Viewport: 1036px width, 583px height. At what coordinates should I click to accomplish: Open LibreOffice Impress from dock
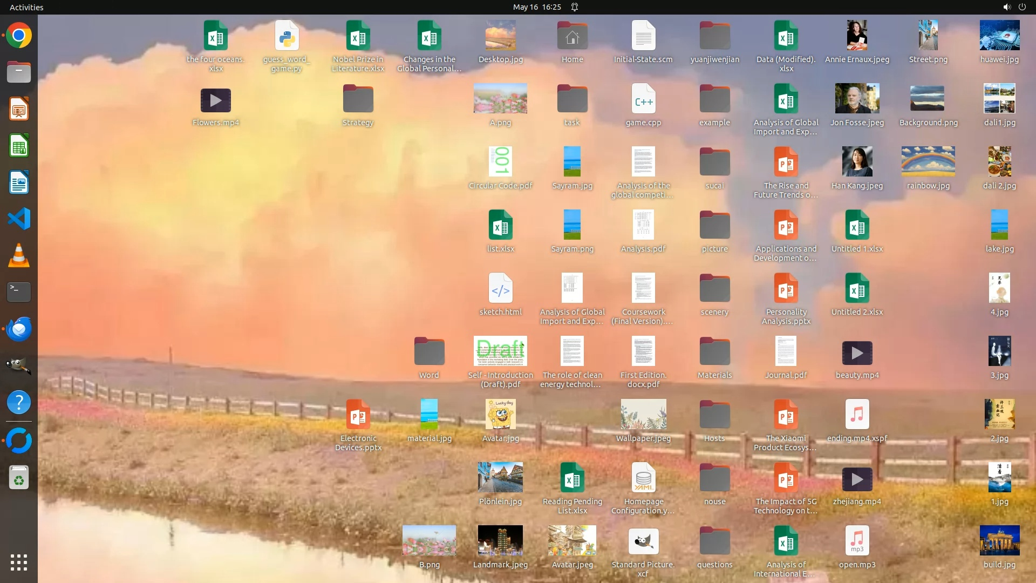[x=19, y=109]
